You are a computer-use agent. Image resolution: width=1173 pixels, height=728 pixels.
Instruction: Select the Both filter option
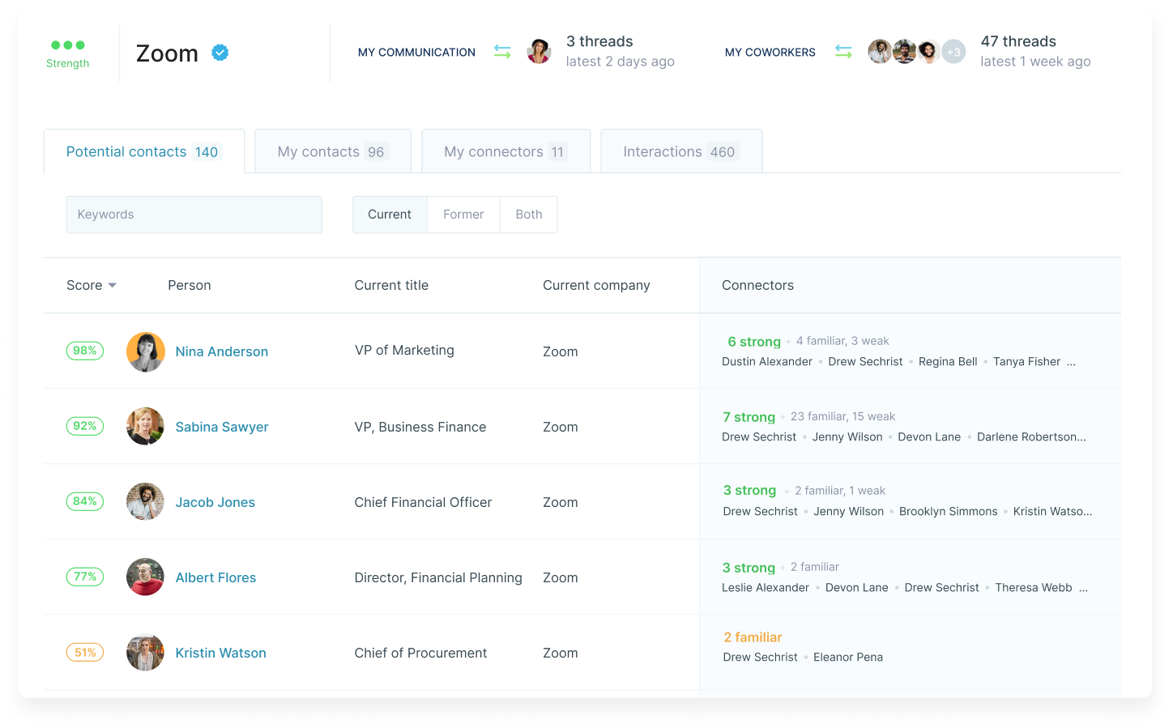529,215
